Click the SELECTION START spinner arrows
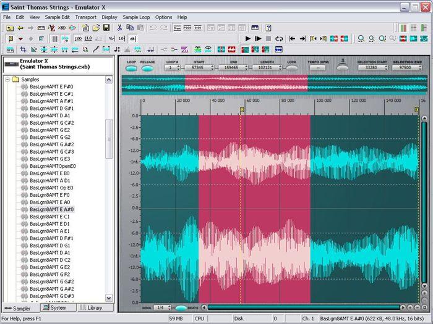This screenshot has height=324, width=433. (386, 67)
